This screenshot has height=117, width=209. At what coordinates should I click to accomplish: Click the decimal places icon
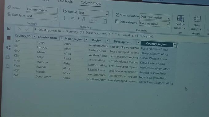[x=83, y=19]
